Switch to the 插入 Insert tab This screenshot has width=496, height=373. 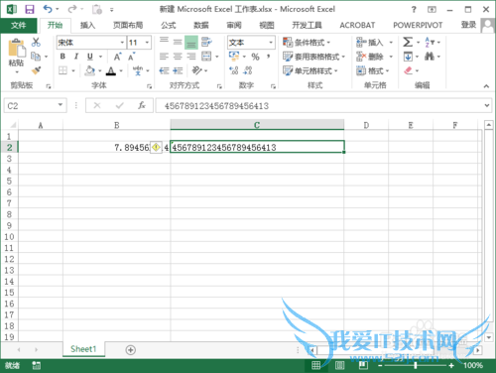coord(87,25)
